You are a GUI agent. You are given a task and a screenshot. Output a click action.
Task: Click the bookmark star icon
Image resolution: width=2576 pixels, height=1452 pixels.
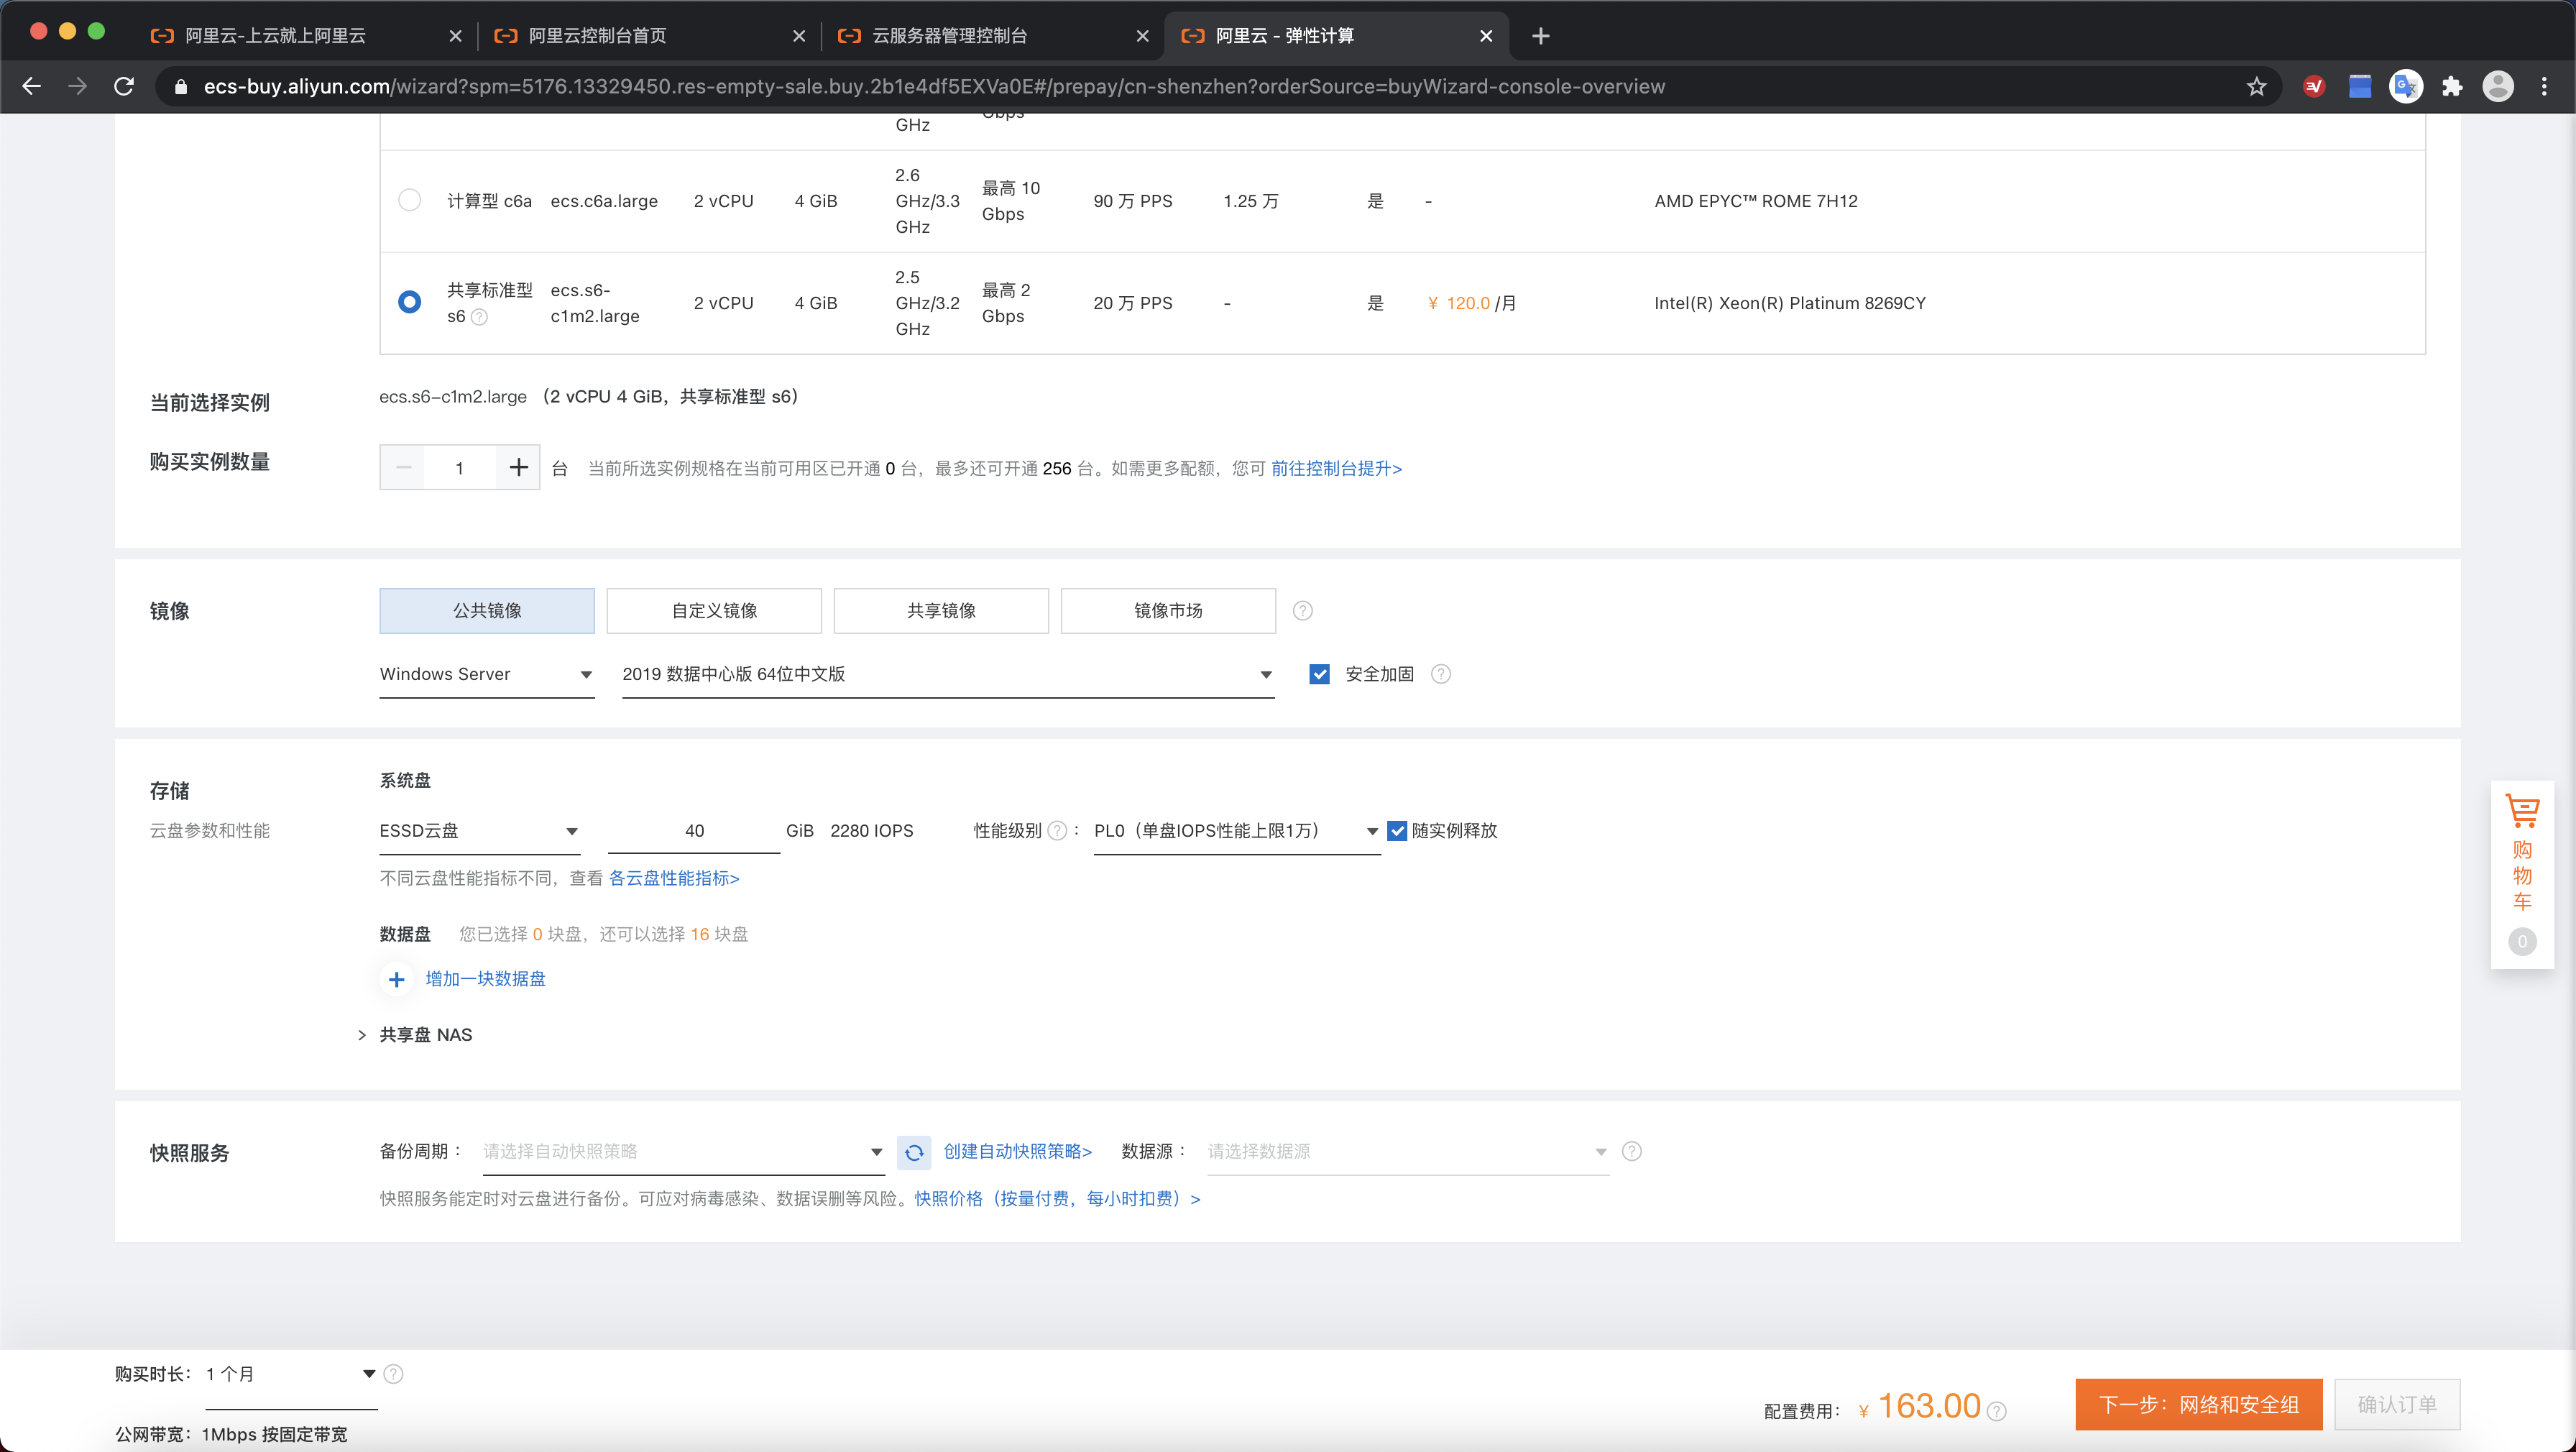[x=2256, y=87]
